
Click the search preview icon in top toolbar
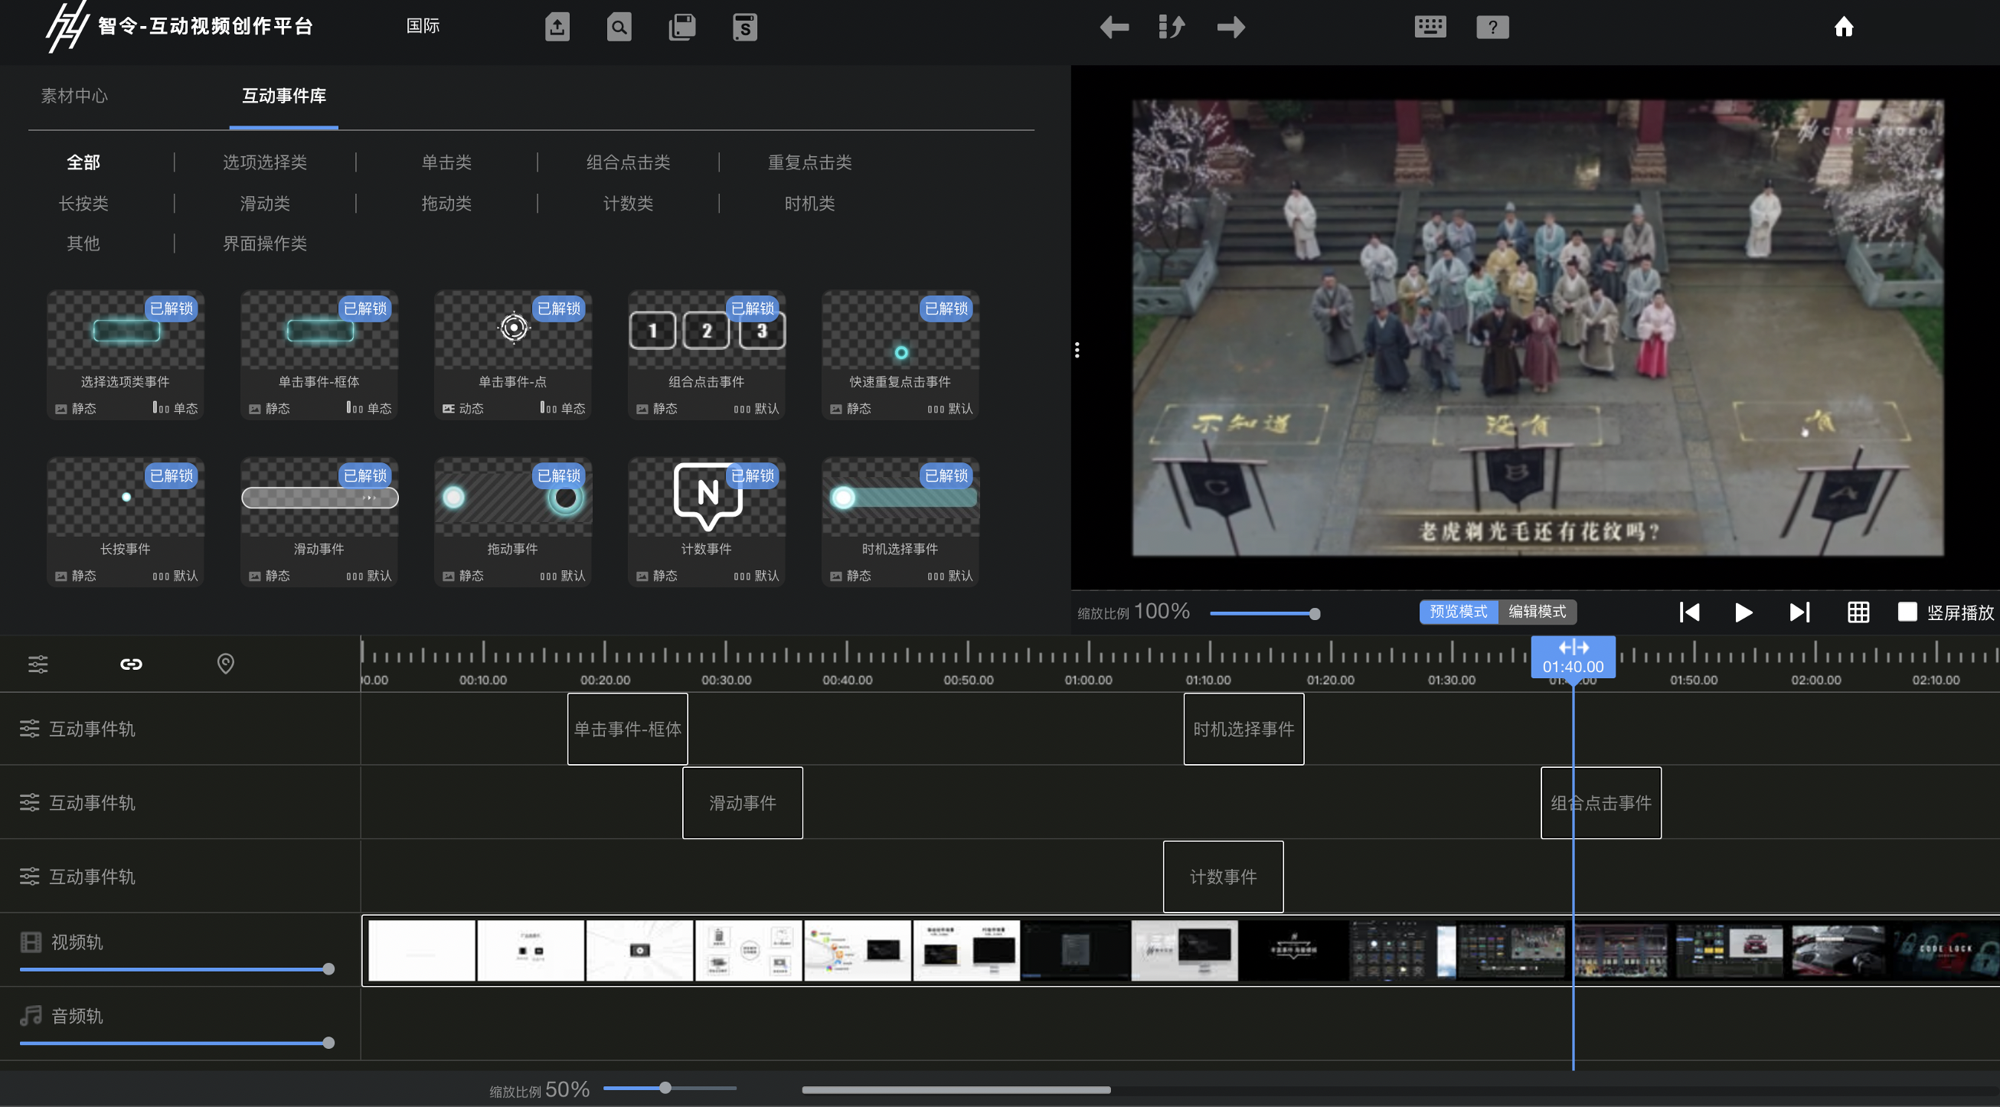(x=619, y=27)
